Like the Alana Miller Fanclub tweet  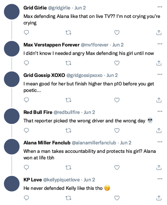point(117,168)
